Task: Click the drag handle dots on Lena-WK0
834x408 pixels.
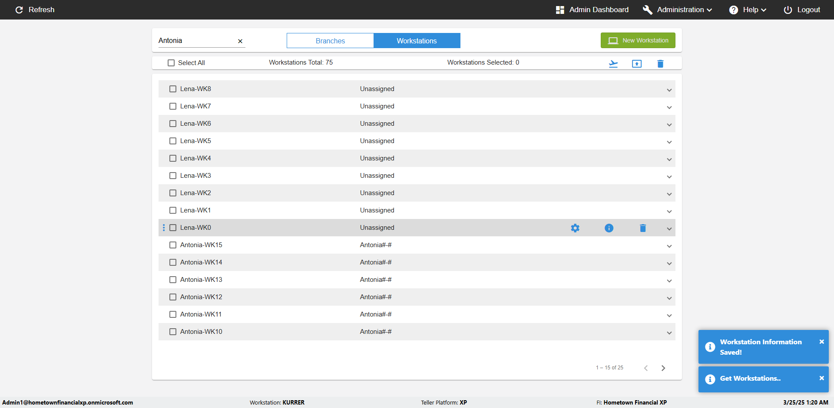Action: coord(164,228)
